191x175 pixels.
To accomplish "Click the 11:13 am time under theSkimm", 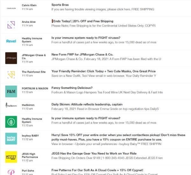I will coord(27,108).
